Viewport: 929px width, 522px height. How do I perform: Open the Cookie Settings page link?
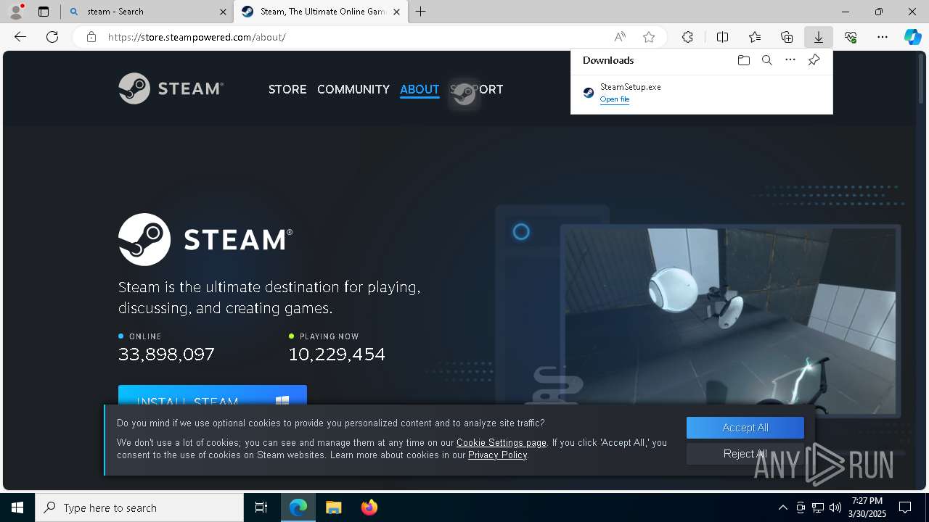coord(502,442)
